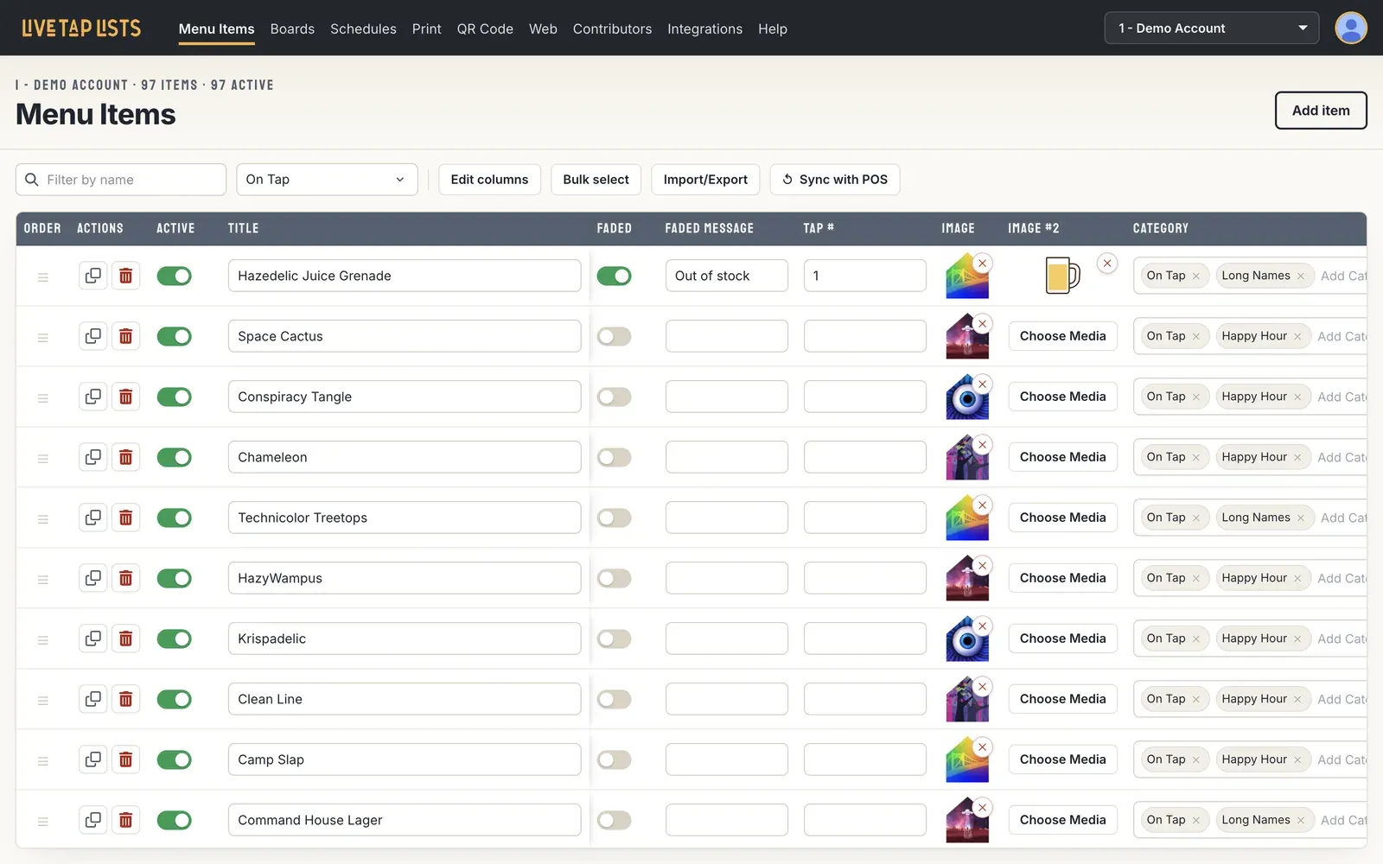Choose Media for Technicolor Treetops

click(1062, 518)
